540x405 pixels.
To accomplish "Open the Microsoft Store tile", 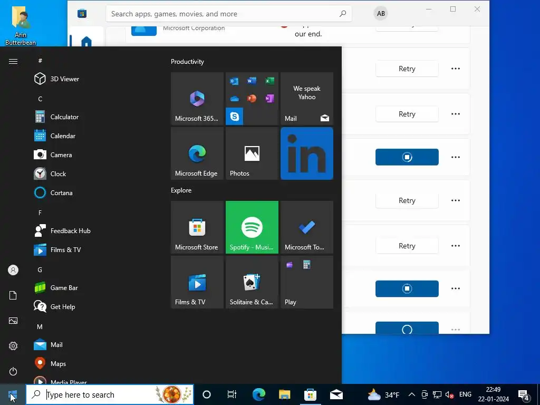I will [197, 227].
